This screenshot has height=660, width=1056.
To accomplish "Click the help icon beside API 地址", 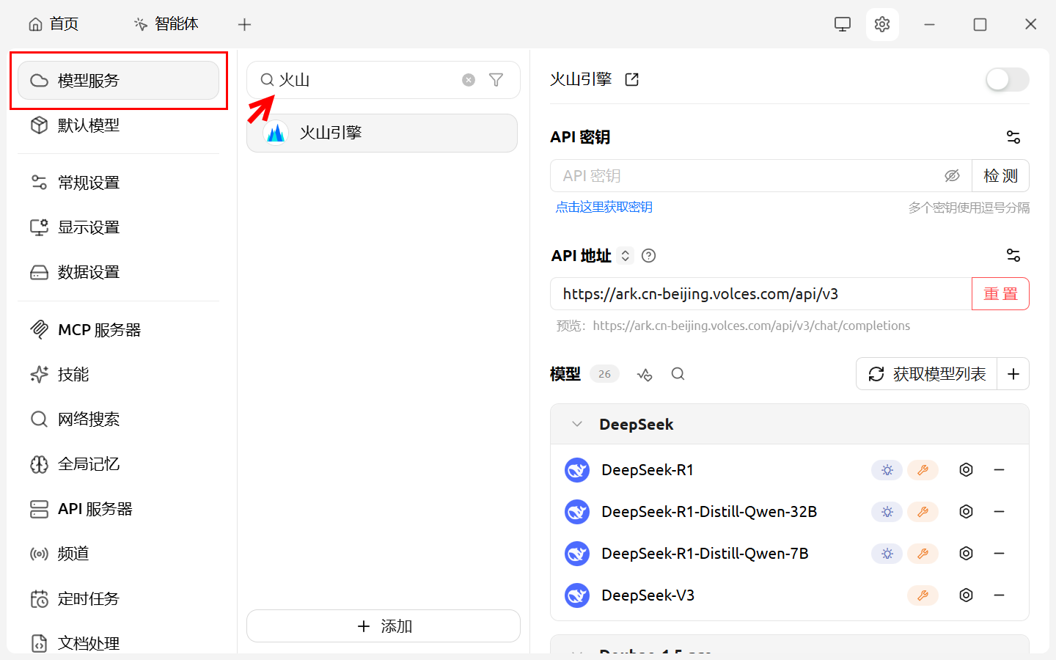I will [x=648, y=256].
